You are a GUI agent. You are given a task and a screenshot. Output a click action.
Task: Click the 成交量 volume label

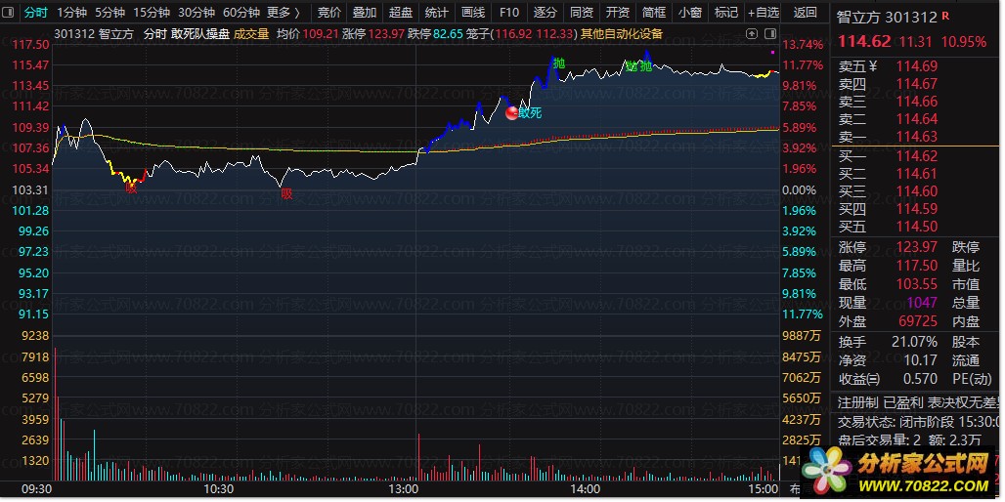(251, 34)
